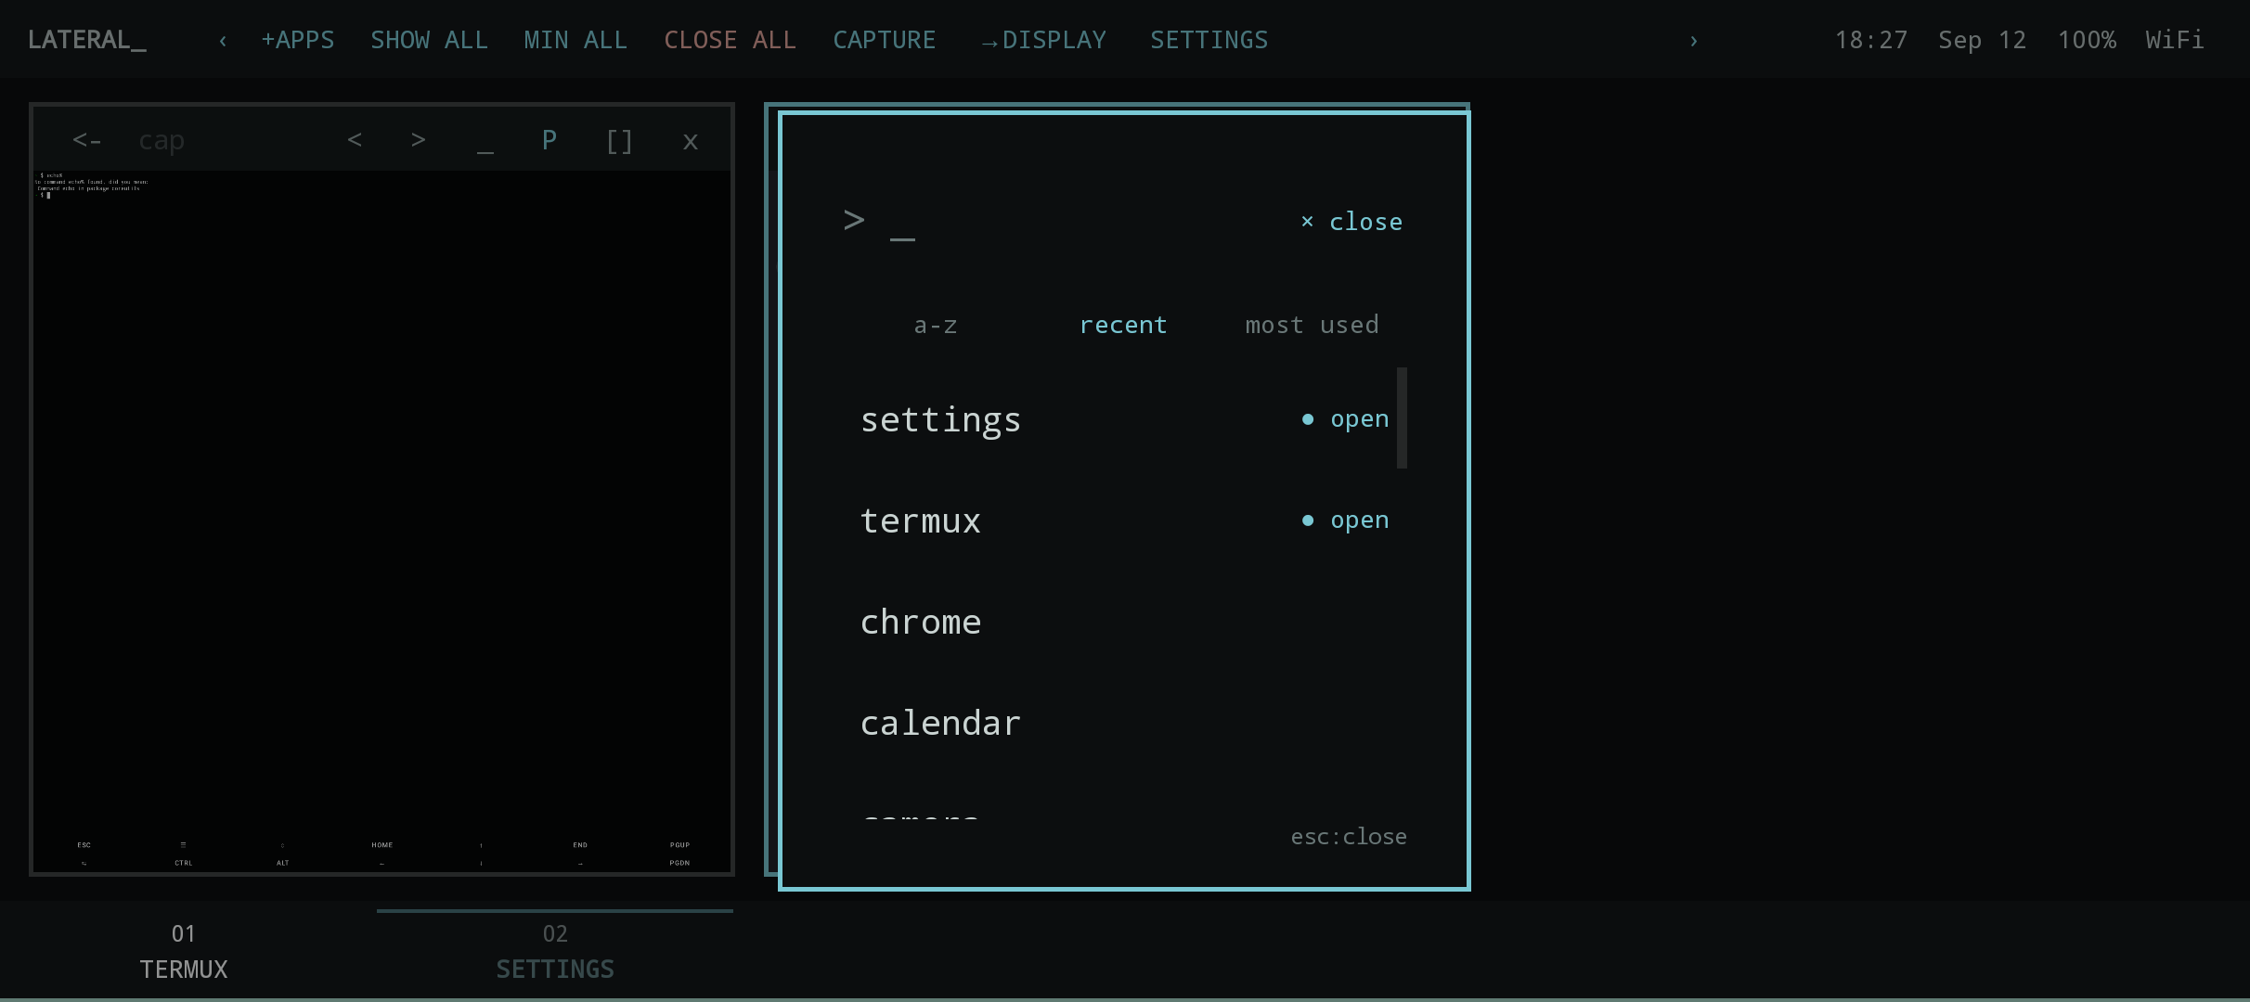2250x1002 pixels.
Task: Open the +APPS launcher
Action: [x=297, y=40]
